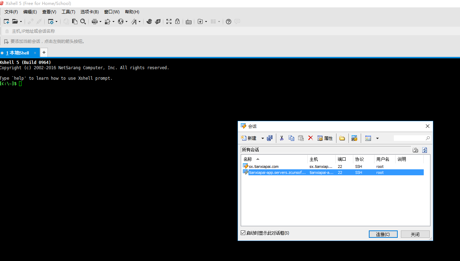This screenshot has width=460, height=261.
Task: Click the globe encoding icon in main toolbar
Action: tap(121, 21)
